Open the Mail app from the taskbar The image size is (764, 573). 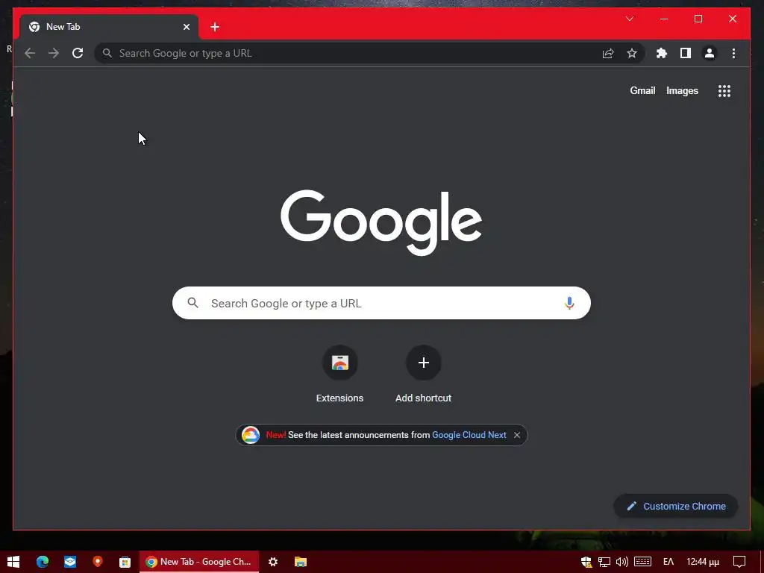(x=70, y=562)
